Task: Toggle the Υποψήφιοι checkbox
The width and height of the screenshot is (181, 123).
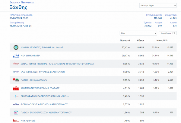Action: coord(174,33)
